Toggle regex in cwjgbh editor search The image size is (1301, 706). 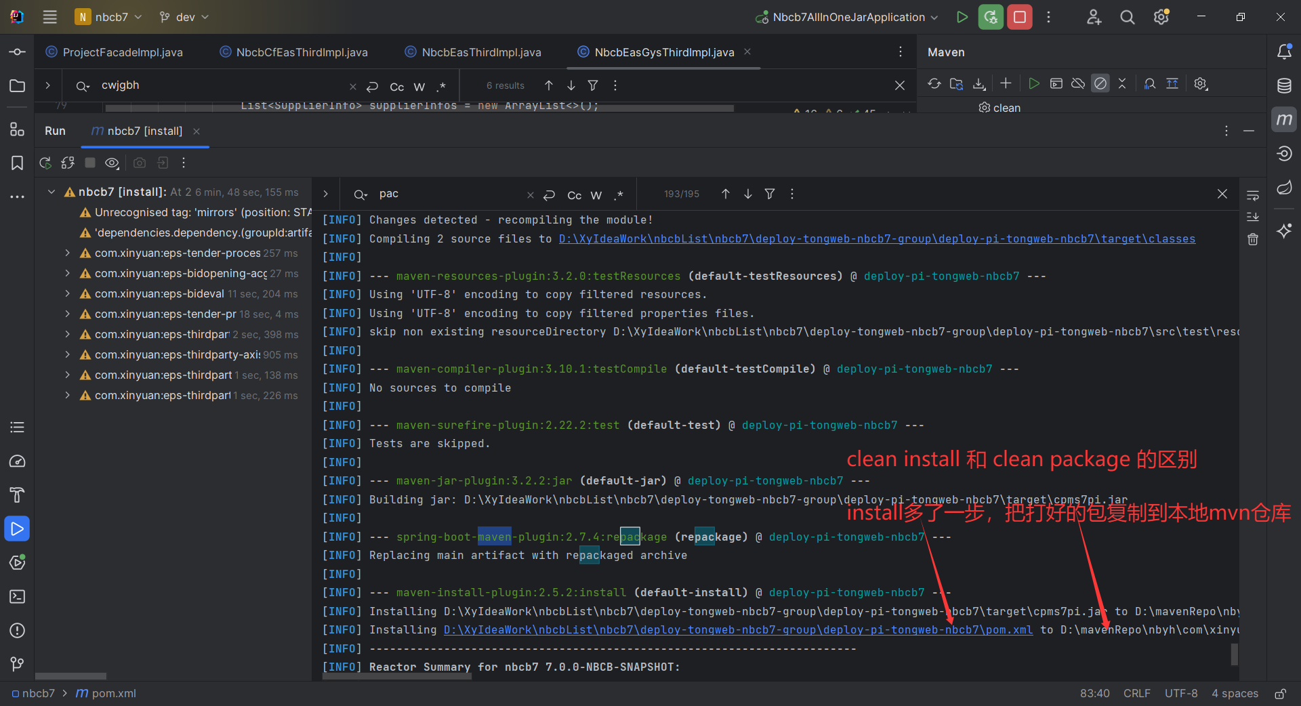coord(441,87)
